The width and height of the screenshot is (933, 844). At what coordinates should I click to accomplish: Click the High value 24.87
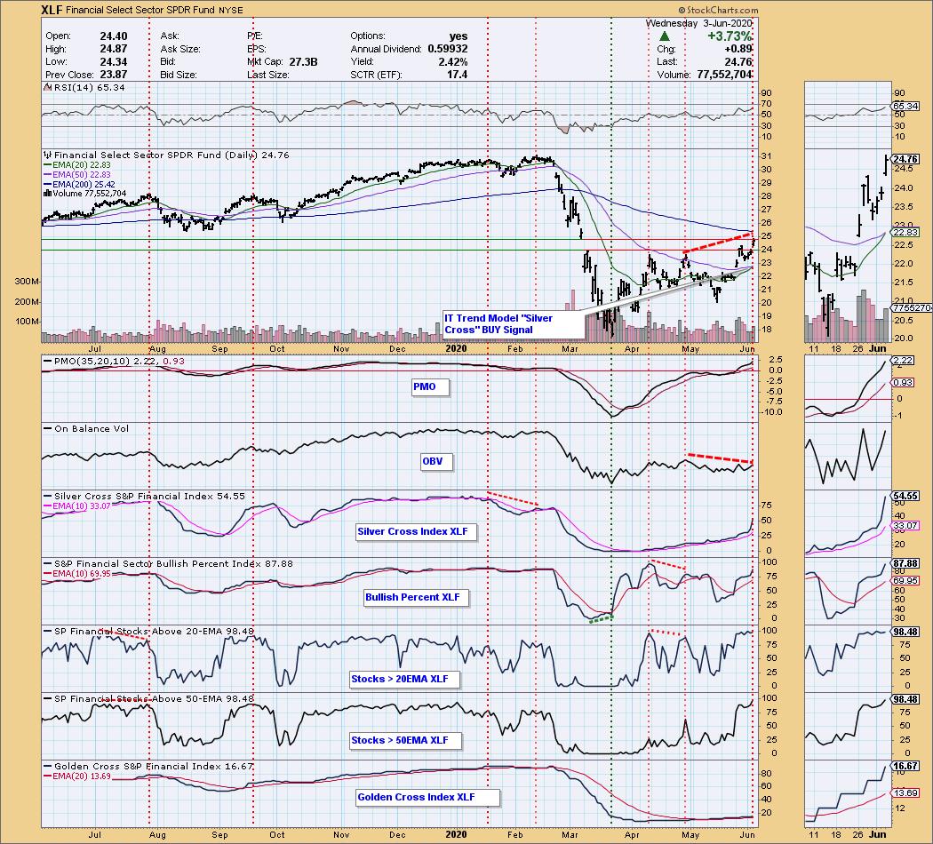pyautogui.click(x=113, y=50)
